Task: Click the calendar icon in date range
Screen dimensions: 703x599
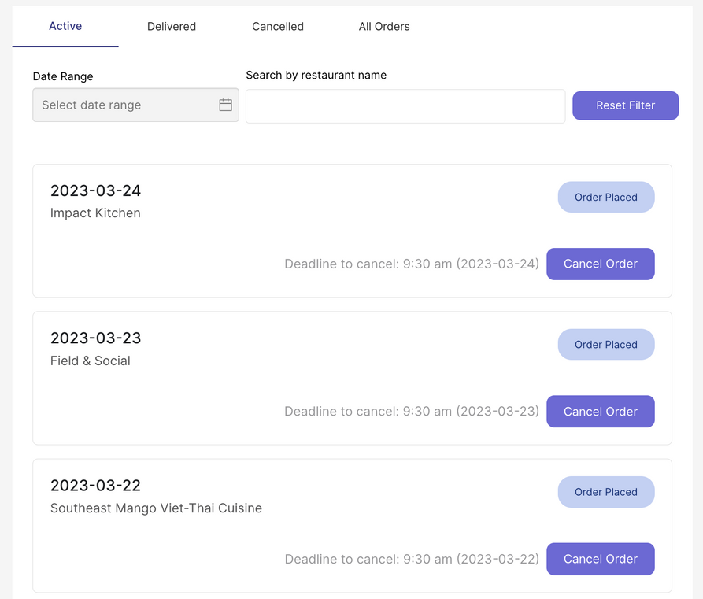Action: click(x=225, y=105)
